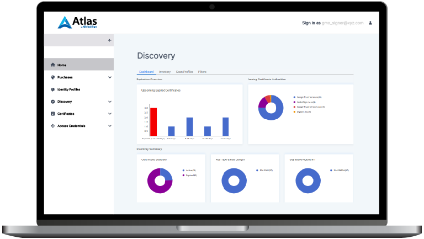Click the 31-45 days blue bar
Image resolution: width=424 pixels, height=239 pixels.
225,126
